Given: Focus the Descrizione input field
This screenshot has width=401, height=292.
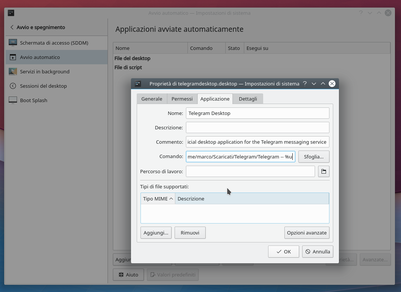Looking at the screenshot, I should point(257,127).
